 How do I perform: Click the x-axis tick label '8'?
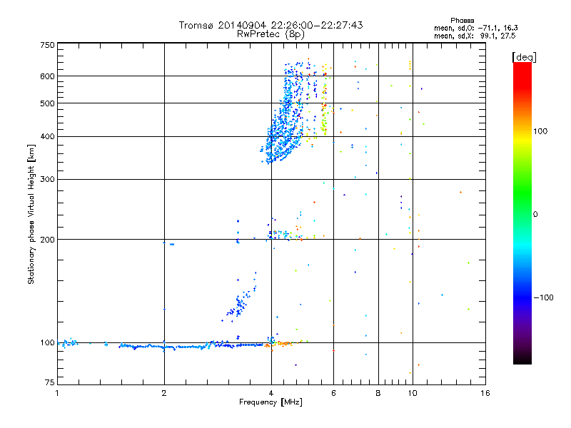[x=378, y=393]
